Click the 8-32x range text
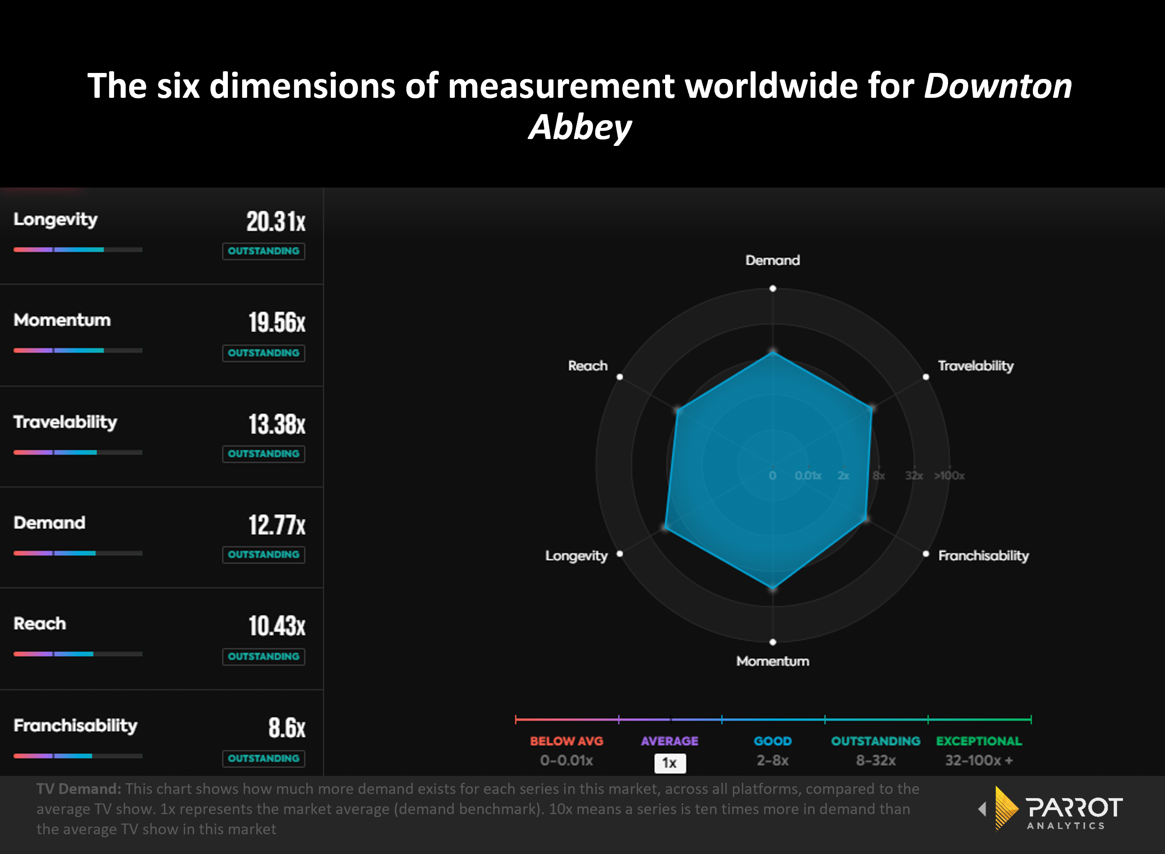 [875, 760]
